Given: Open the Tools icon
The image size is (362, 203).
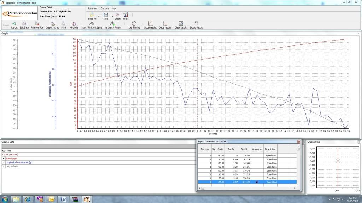Looking at the screenshot, I should pos(125,15).
